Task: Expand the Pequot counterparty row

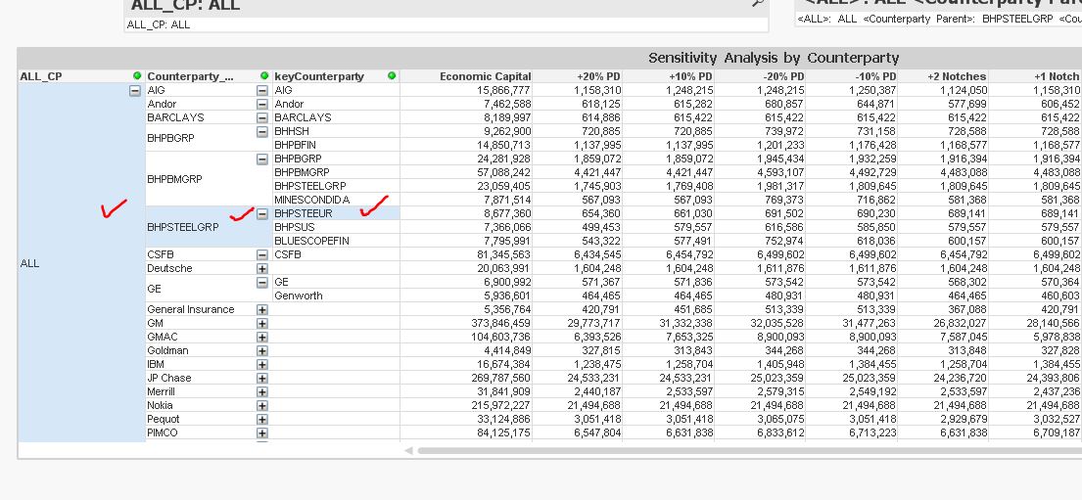Action: (x=262, y=420)
